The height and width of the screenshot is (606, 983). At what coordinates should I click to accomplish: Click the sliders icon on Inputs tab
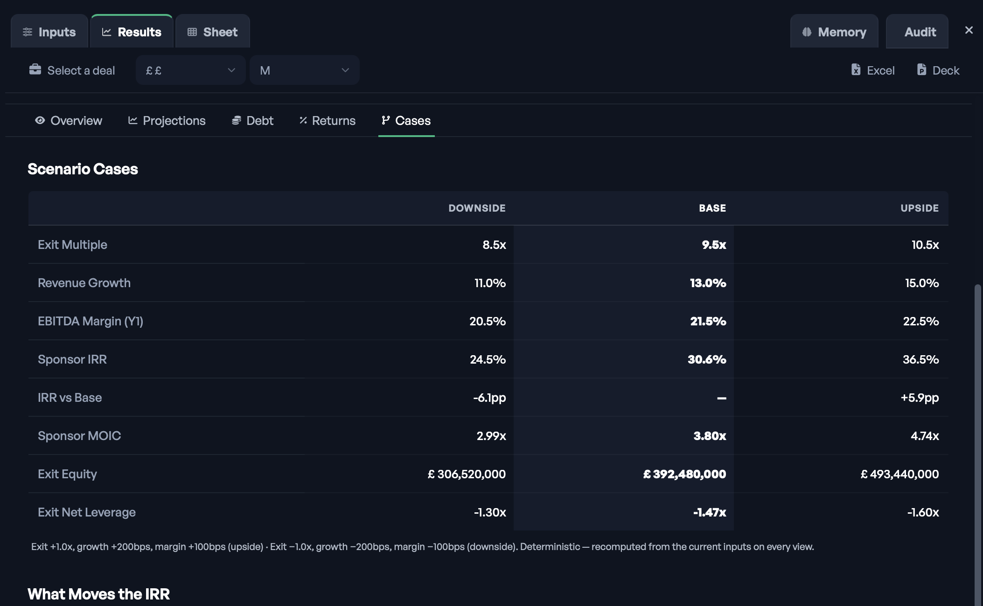coord(28,32)
